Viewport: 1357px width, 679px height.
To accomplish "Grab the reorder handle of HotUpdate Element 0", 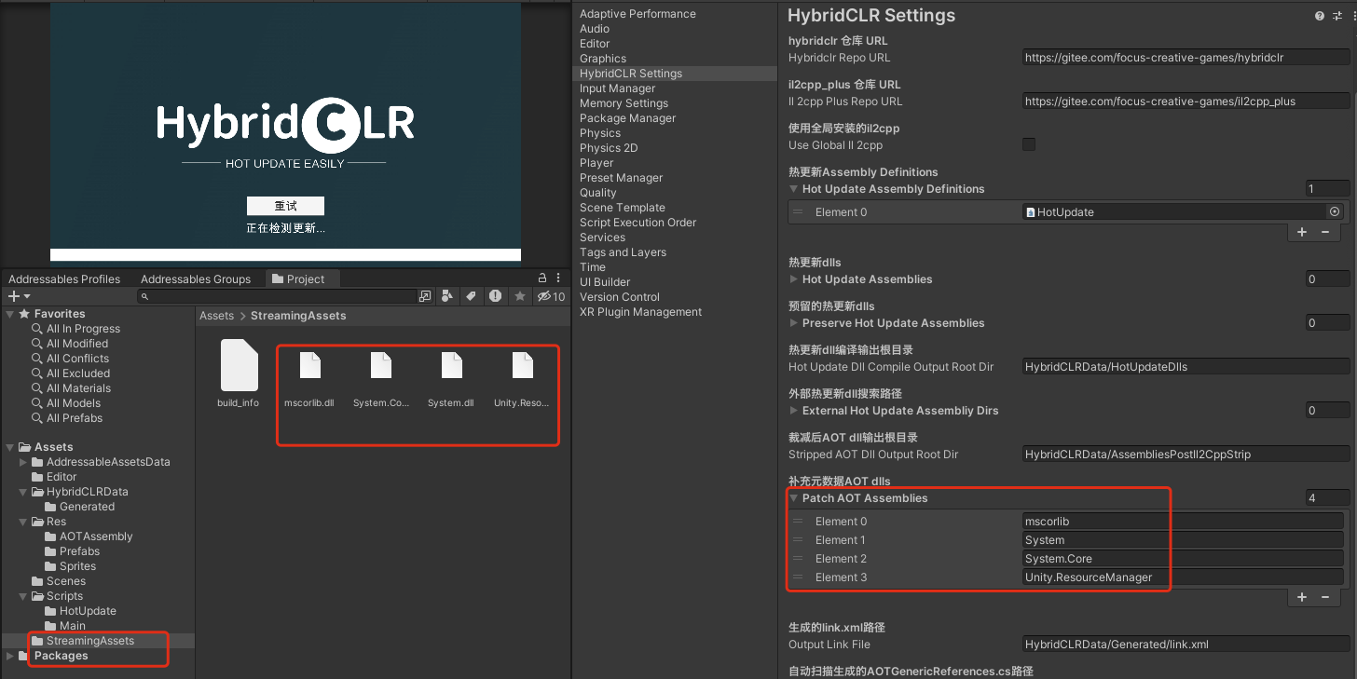I will (798, 212).
